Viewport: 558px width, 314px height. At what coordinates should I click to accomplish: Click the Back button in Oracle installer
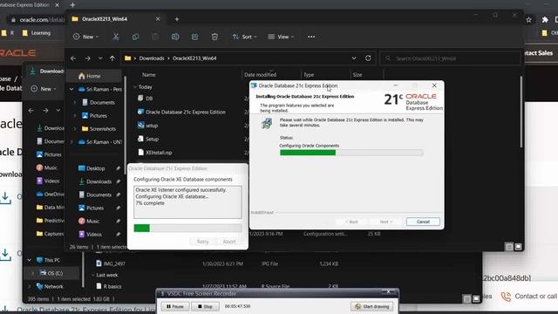(x=351, y=222)
